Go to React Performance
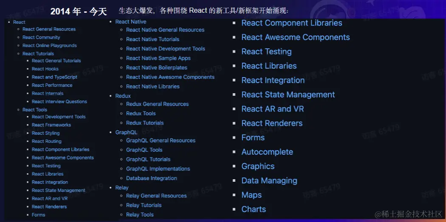Screen dimensions: 446x222 click(x=52, y=85)
